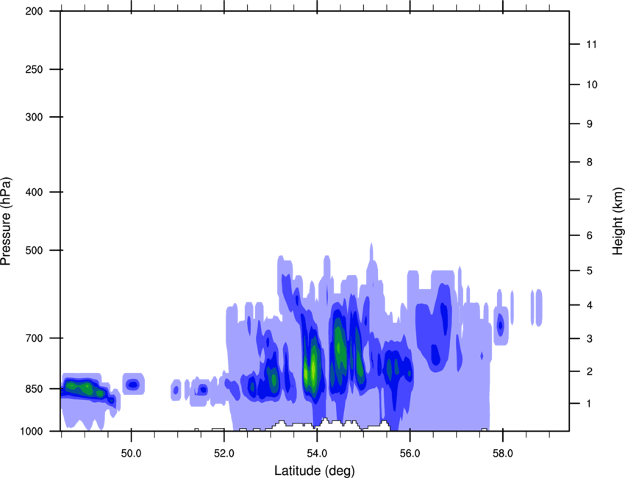
Task: Click the 56.0 latitude tick label
Action: tap(410, 454)
